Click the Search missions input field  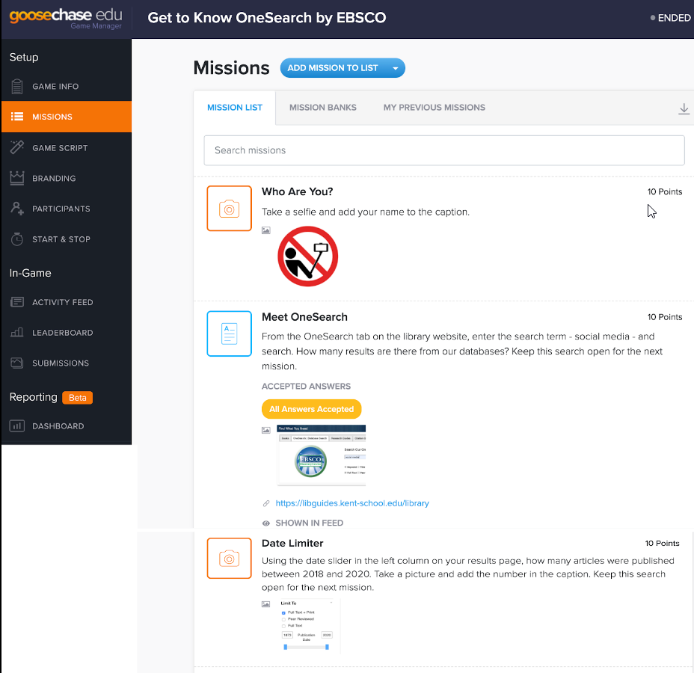coord(443,150)
